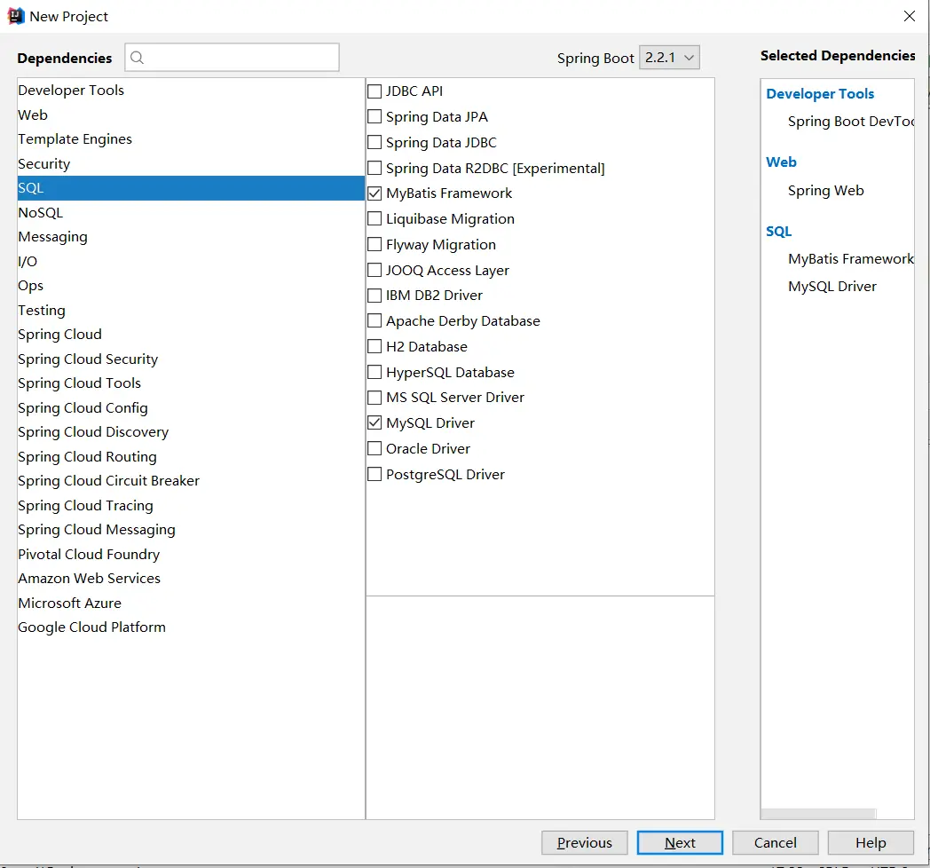This screenshot has height=868, width=930.
Task: Choose the Template Engines category
Action: click(x=191, y=138)
